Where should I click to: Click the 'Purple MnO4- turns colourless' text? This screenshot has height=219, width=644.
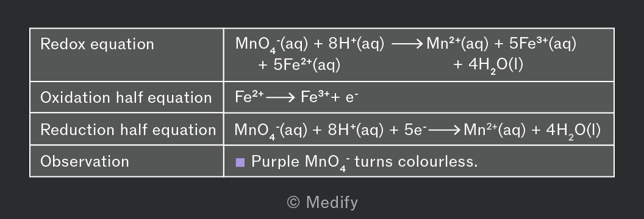click(x=365, y=162)
